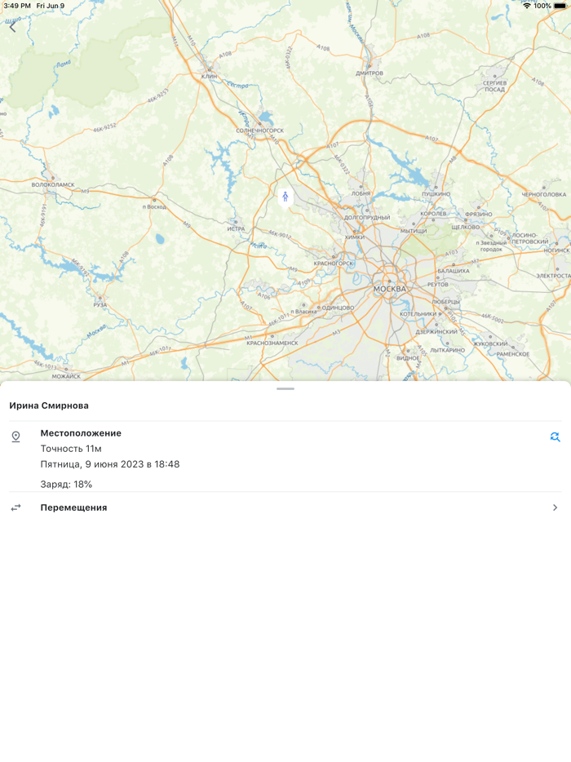The image size is (571, 762).
Task: Click the Заряд: 18% battery text
Action: [66, 484]
